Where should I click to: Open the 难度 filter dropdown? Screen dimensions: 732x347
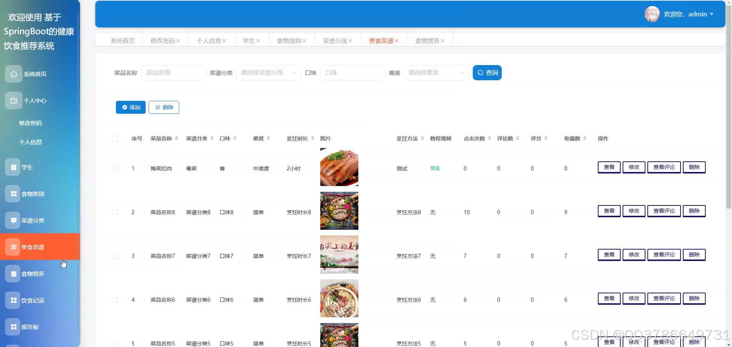(437, 73)
